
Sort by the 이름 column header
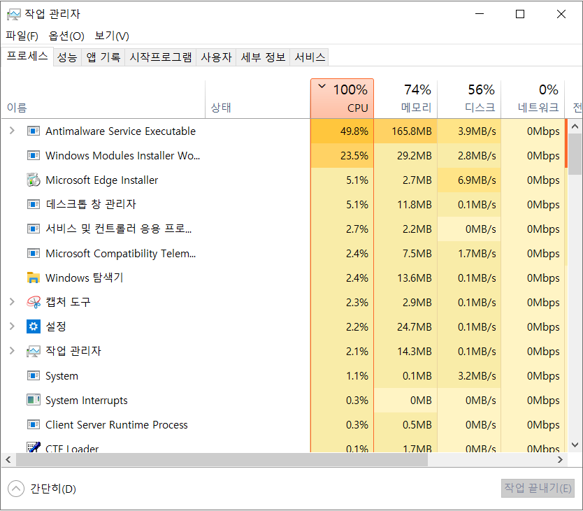click(103, 99)
